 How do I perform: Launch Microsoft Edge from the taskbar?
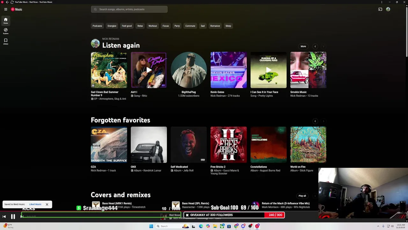[201, 226]
